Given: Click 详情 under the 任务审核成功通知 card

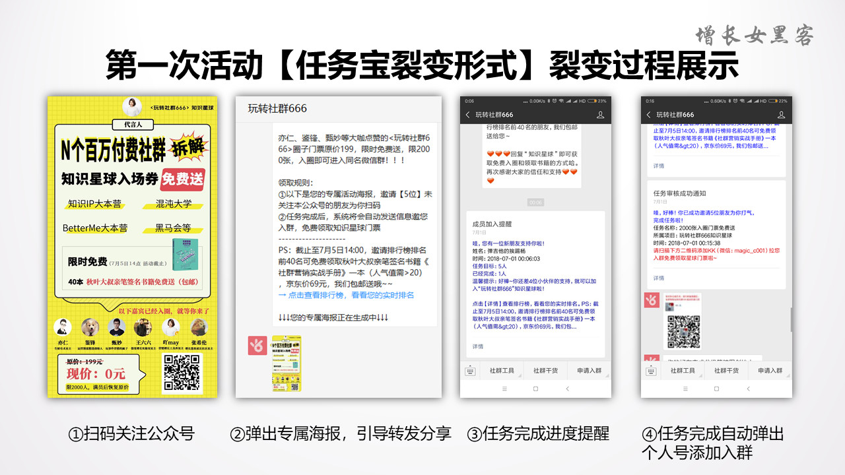Looking at the screenshot, I should (x=659, y=278).
